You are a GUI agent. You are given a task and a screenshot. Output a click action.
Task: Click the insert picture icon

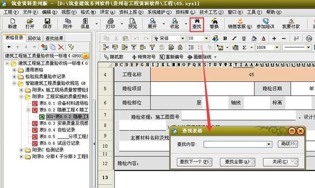click(220, 47)
